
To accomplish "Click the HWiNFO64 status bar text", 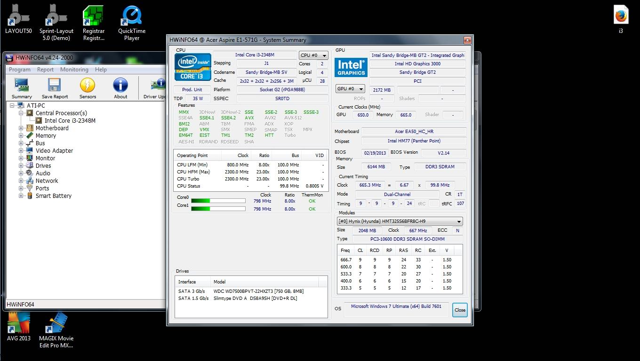I will (20, 304).
